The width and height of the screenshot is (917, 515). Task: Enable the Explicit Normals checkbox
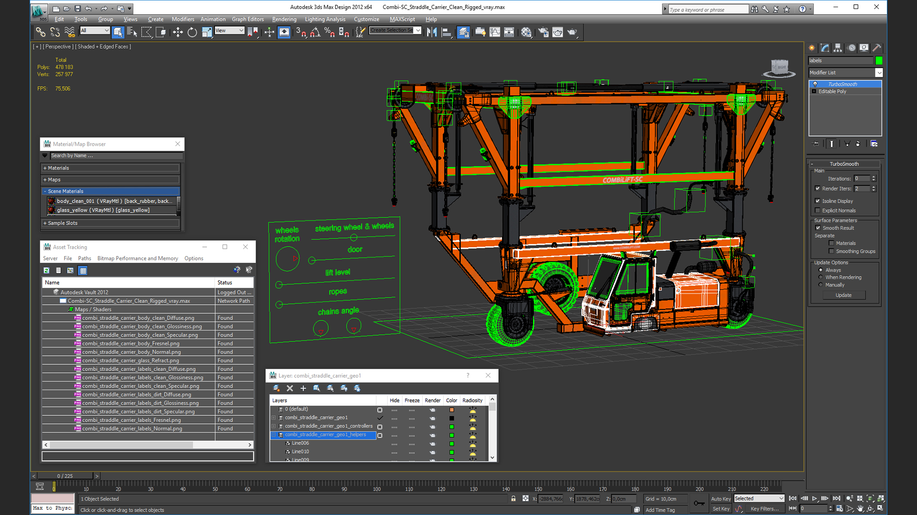818,210
